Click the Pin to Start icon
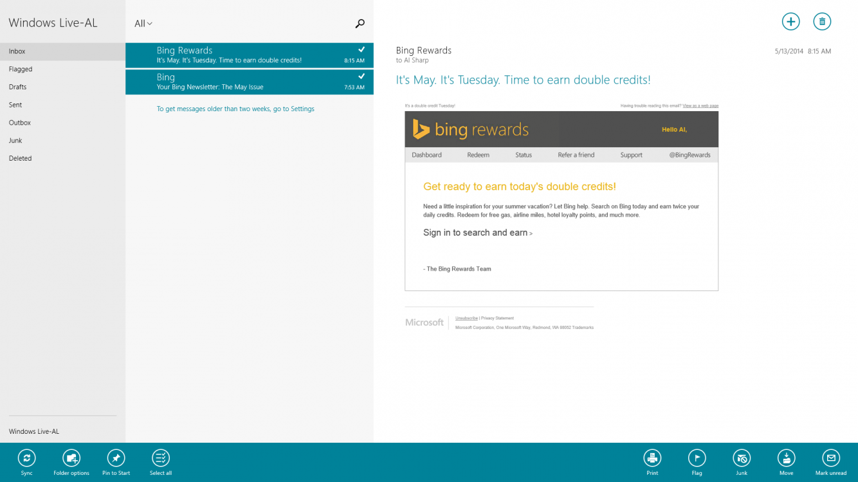Screen dimensions: 858x482 116,458
